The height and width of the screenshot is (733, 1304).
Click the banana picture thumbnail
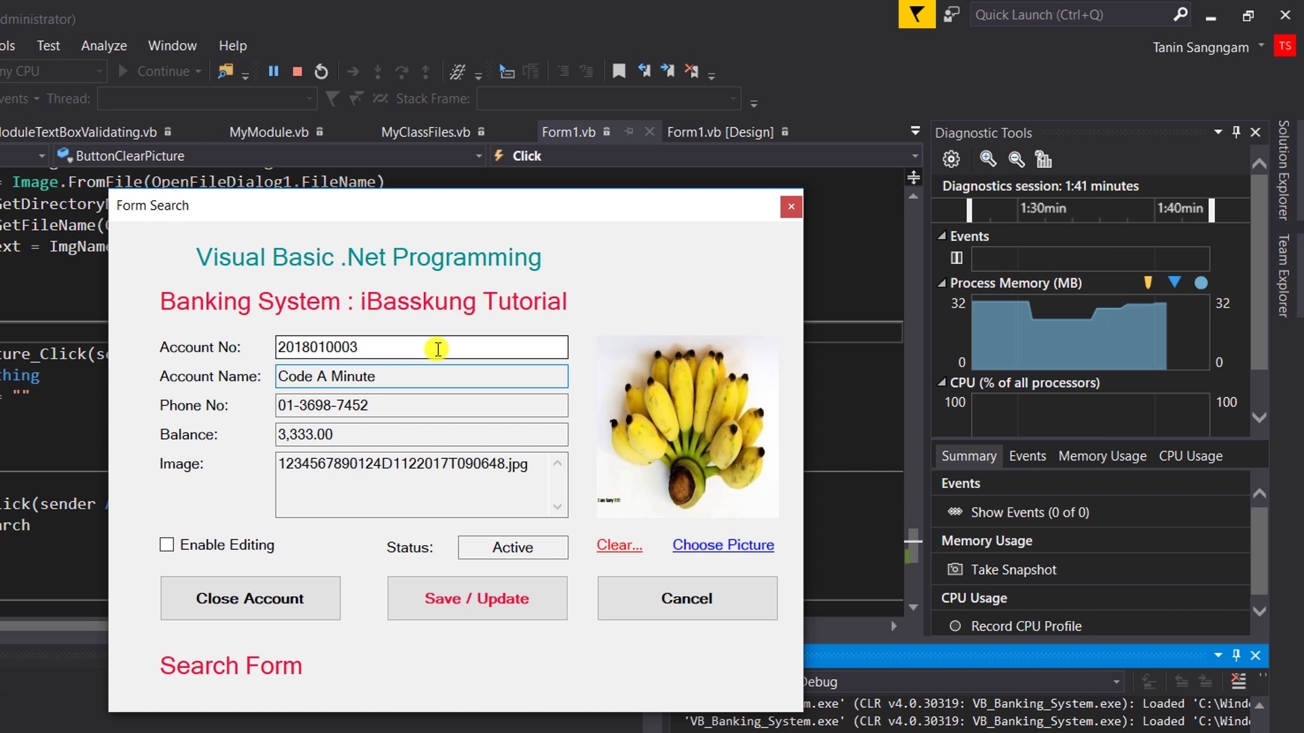tap(687, 426)
